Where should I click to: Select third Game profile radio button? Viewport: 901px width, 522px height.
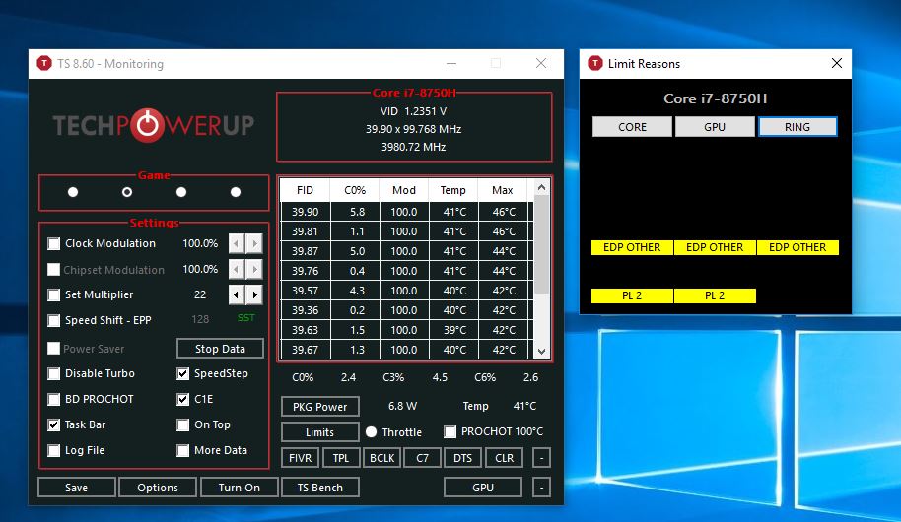pos(181,192)
